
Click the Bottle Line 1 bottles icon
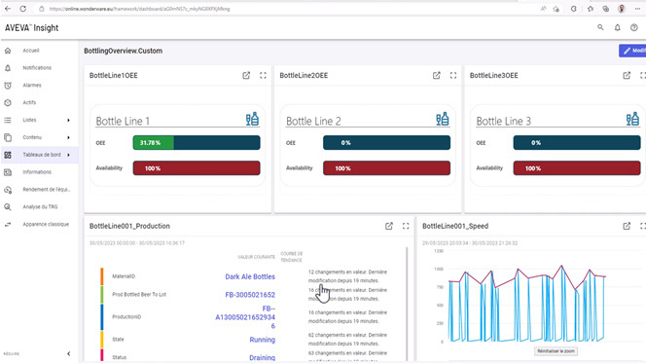pyautogui.click(x=252, y=119)
